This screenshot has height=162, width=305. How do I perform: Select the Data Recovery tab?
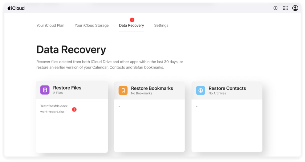(x=132, y=26)
